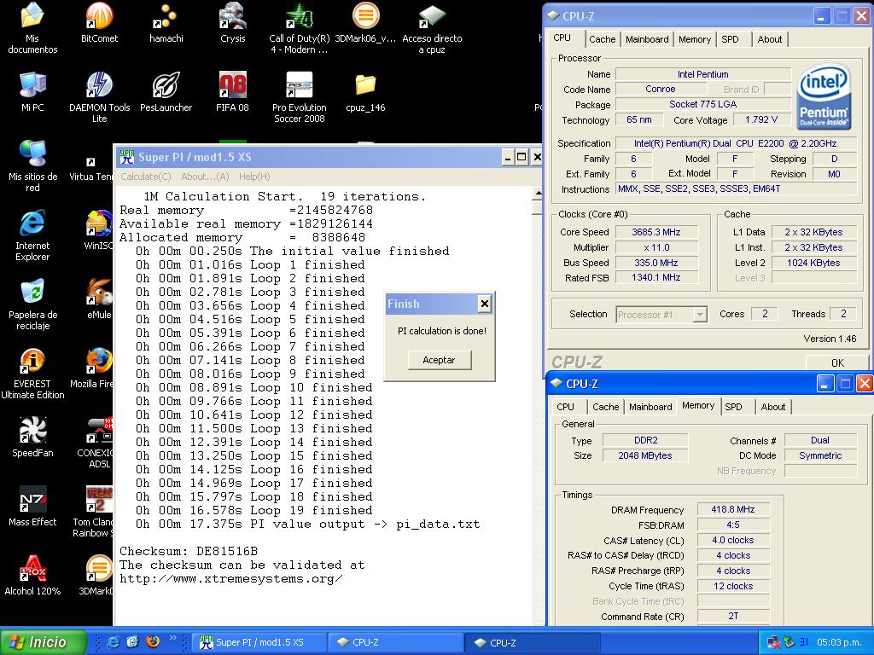Launch the Mass Effect shortcut
This screenshot has height=655, width=874.
(x=32, y=507)
